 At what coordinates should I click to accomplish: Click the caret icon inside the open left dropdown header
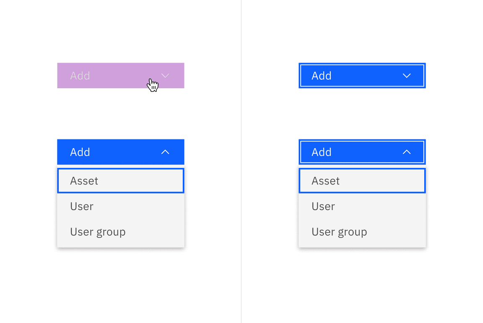pos(165,152)
